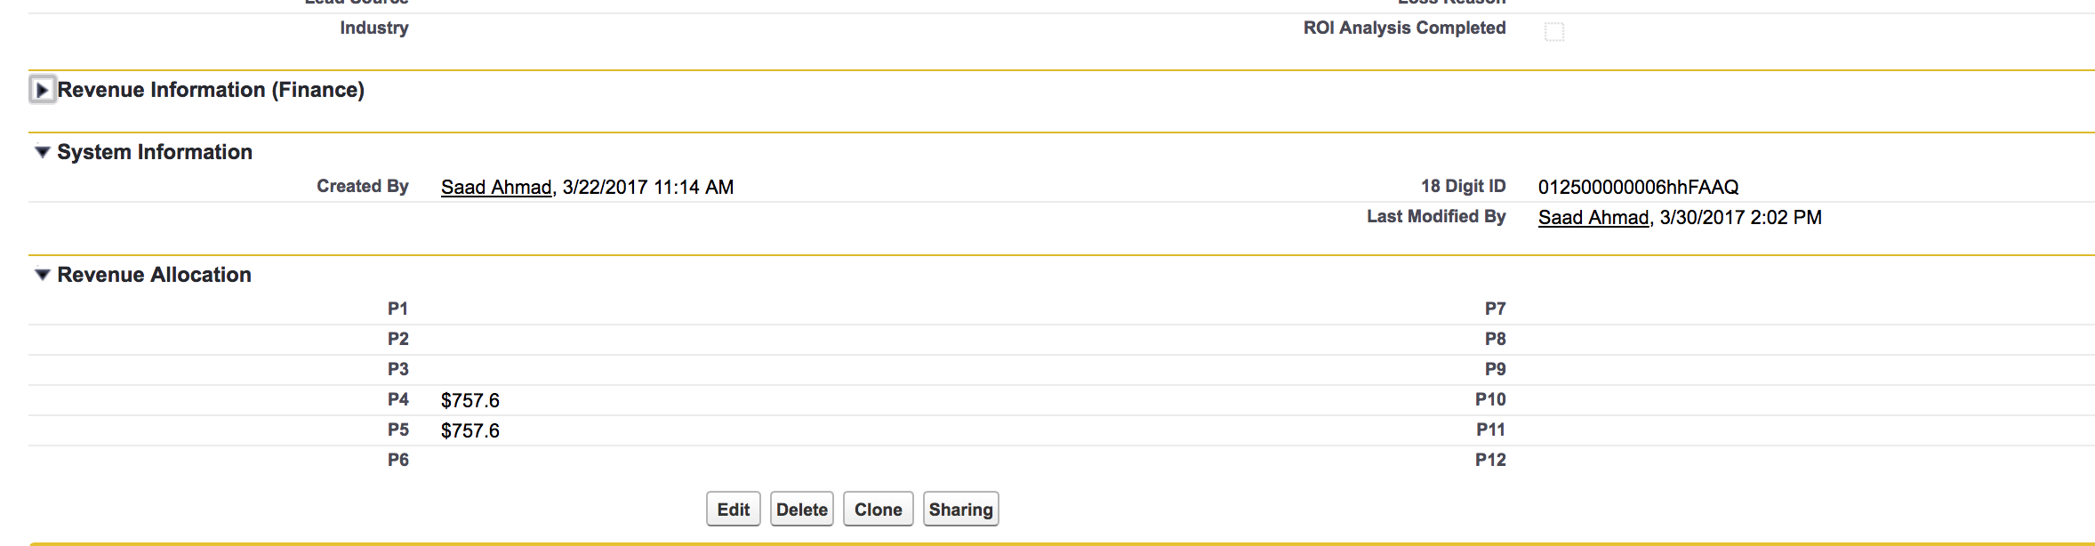This screenshot has height=546, width=2095.
Task: Select the P4 value $757.6
Action: [x=470, y=401]
